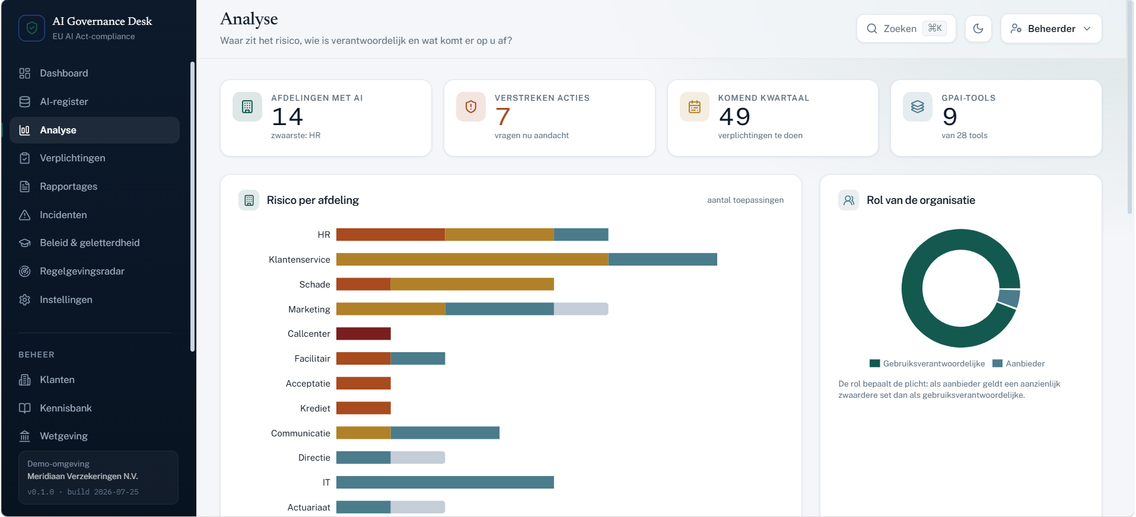The height and width of the screenshot is (517, 1136).
Task: Open the Dashboard grid icon
Action: pyautogui.click(x=24, y=74)
